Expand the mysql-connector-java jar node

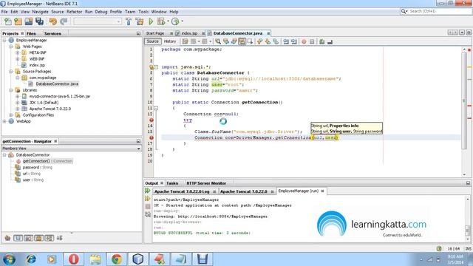click(x=18, y=96)
